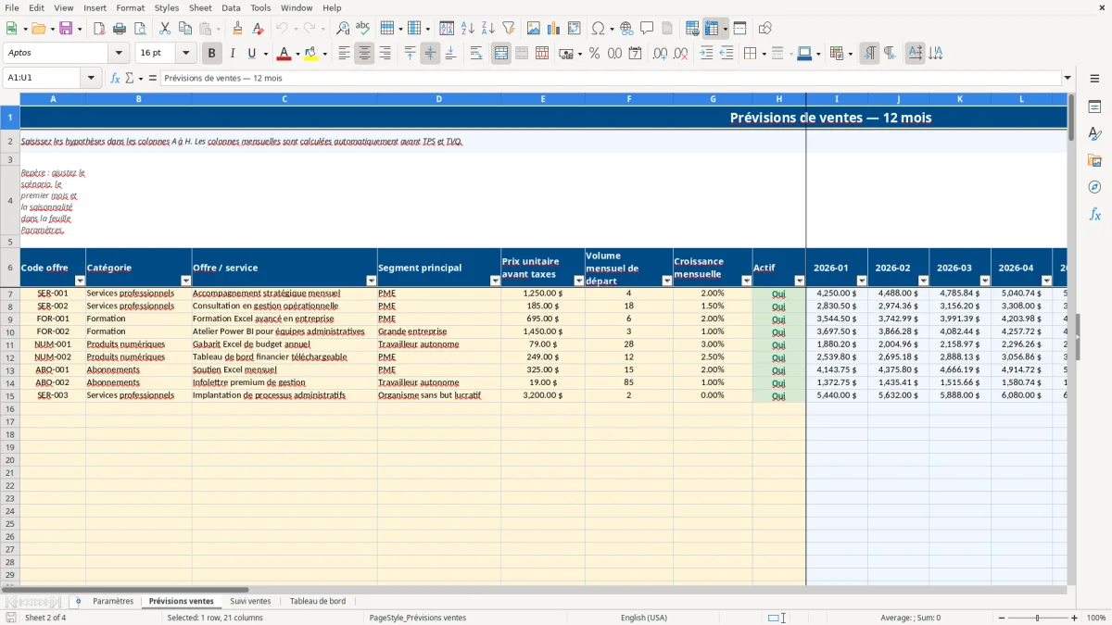Toggle Bold formatting
This screenshot has height=625, width=1112.
coord(212,54)
